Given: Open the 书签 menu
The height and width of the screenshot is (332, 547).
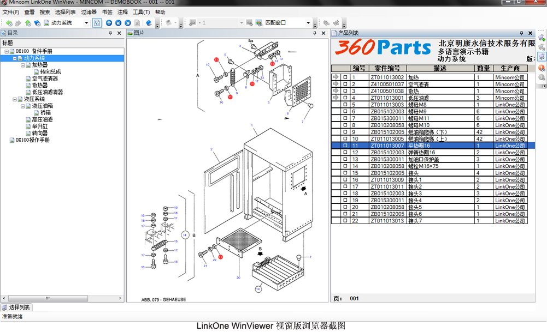Looking at the screenshot, I should click(107, 12).
